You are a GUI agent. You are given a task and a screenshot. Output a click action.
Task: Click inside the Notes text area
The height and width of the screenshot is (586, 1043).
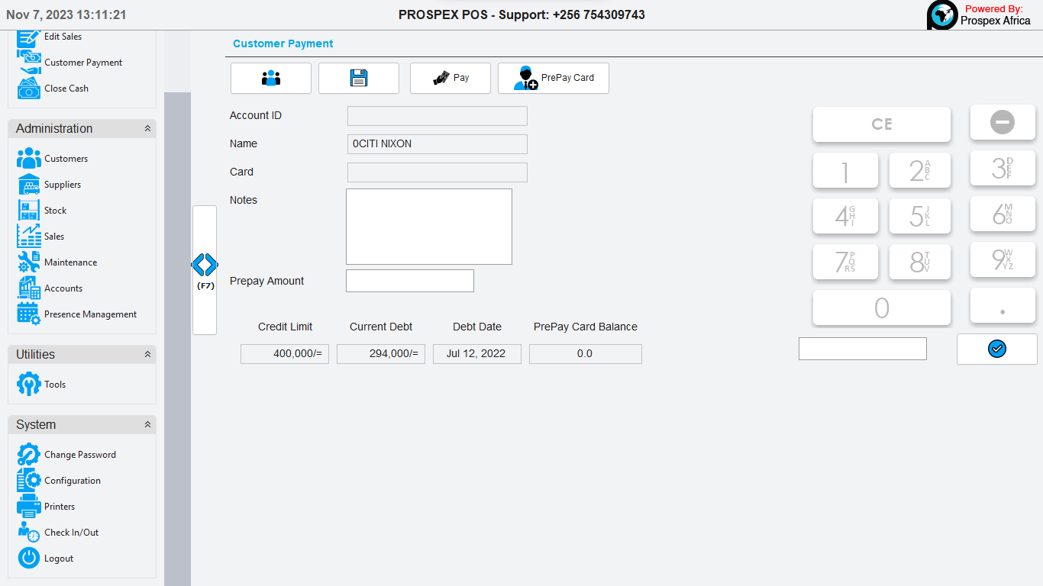(428, 227)
